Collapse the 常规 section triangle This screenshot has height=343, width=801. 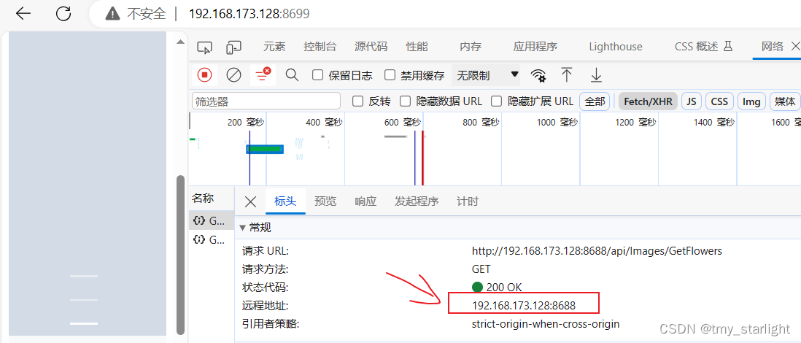pyautogui.click(x=243, y=228)
